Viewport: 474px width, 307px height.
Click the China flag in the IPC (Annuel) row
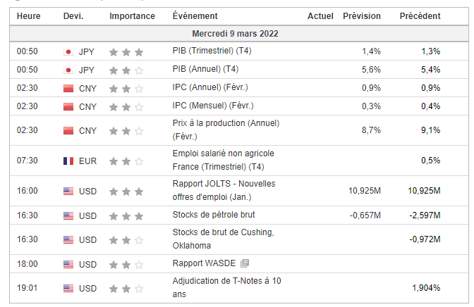68,88
